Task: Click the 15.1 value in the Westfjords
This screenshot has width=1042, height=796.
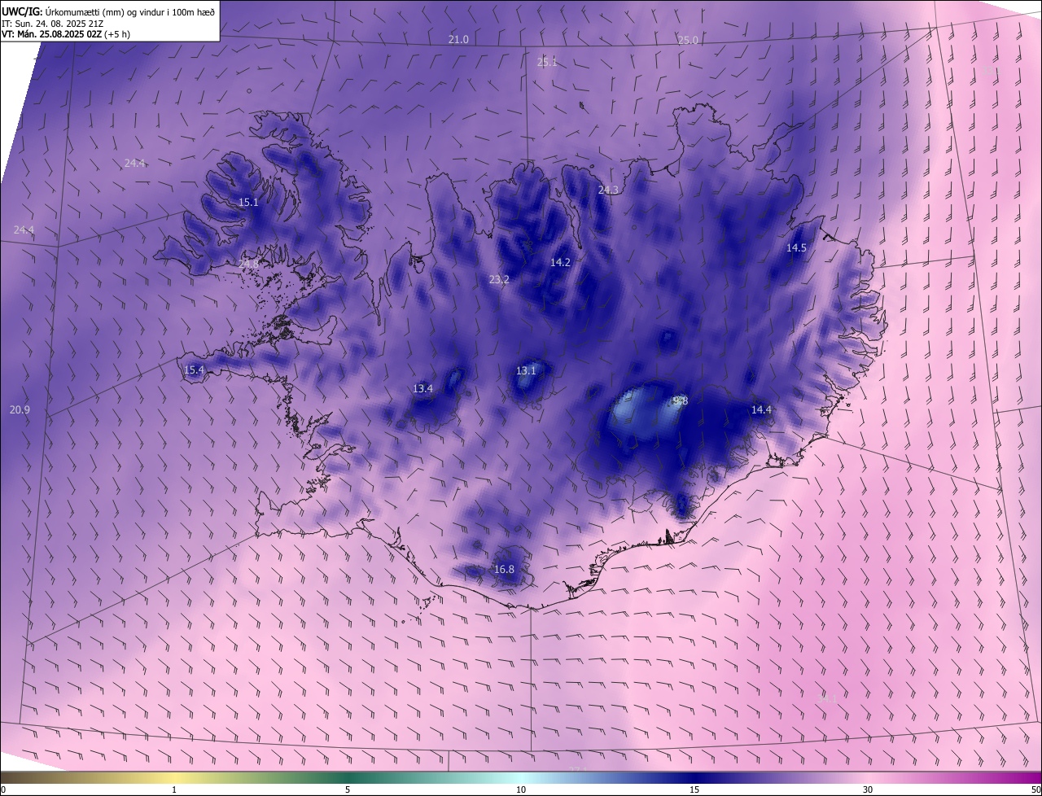Action: (x=248, y=203)
